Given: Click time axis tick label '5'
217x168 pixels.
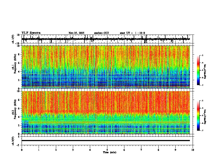Looking at the screenshot, I should click(x=107, y=150).
